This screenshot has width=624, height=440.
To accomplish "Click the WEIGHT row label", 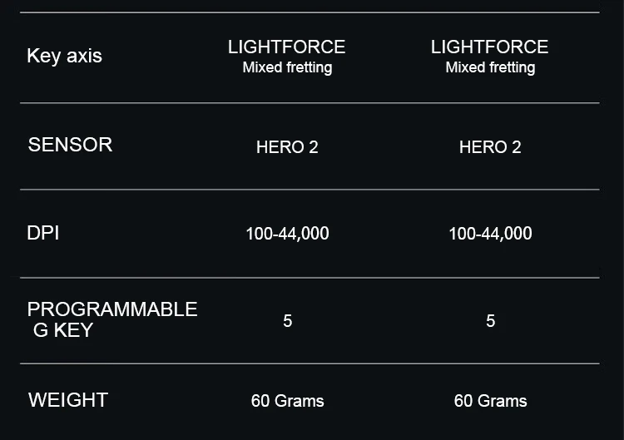I will click(x=68, y=400).
